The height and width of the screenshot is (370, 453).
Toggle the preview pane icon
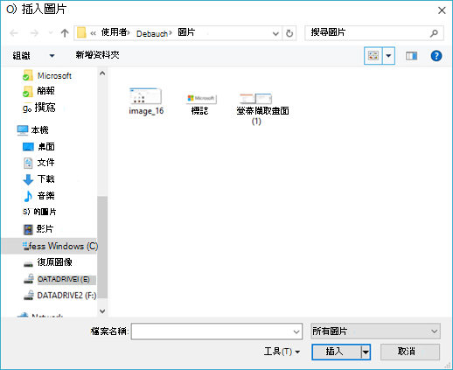[411, 56]
